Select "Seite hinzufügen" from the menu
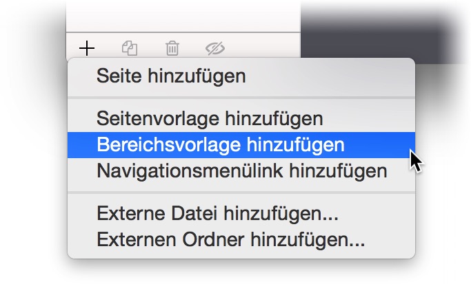The image size is (471, 284). point(171,76)
